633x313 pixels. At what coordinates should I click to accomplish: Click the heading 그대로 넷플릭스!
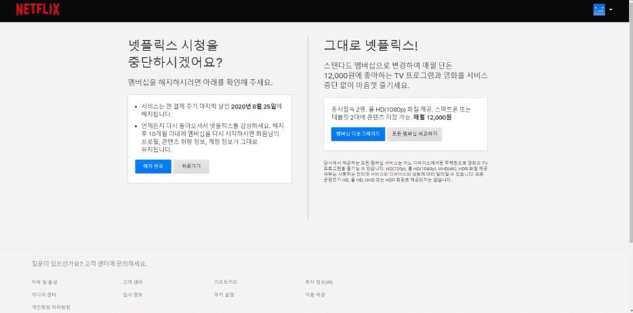tap(371, 46)
